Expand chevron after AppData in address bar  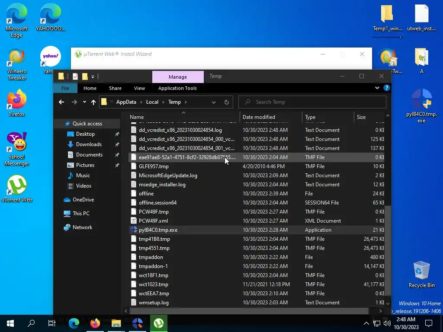click(141, 102)
